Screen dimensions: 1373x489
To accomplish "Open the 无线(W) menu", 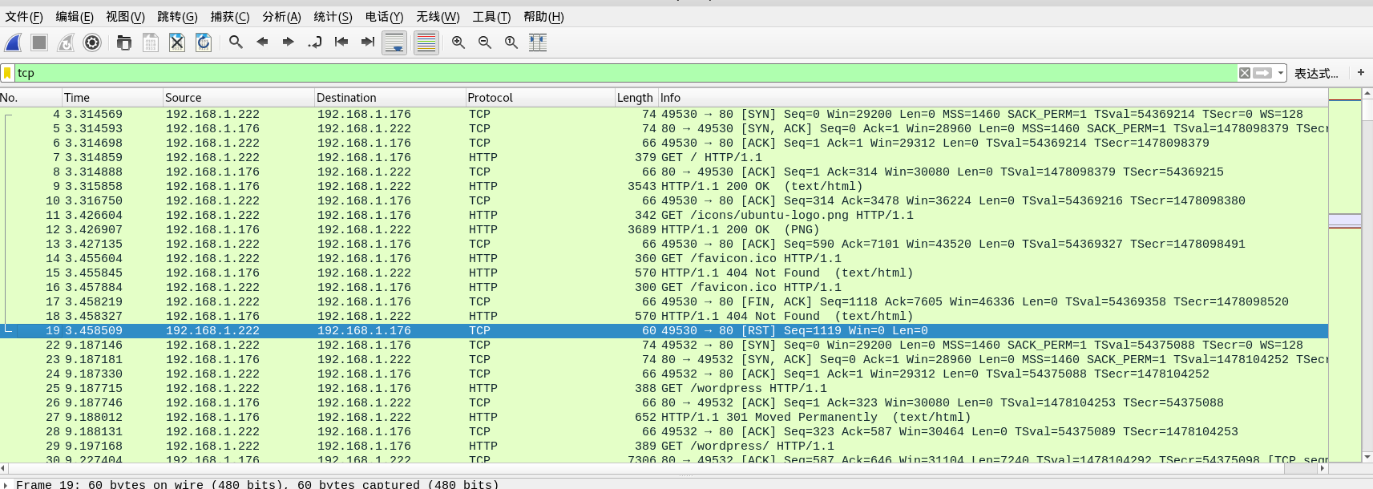I will [x=438, y=17].
